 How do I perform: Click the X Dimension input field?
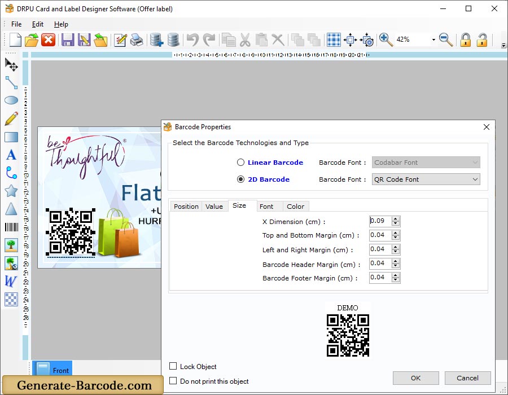380,221
